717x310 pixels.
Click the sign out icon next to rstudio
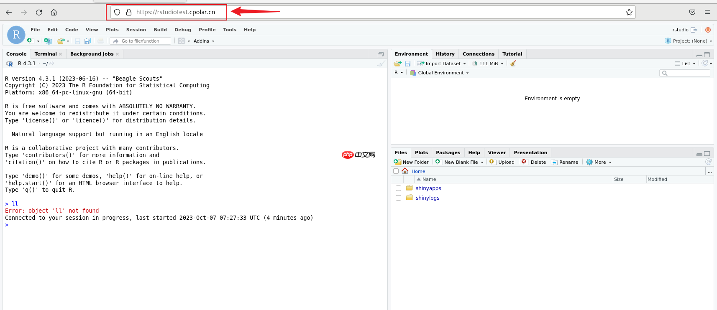point(694,30)
